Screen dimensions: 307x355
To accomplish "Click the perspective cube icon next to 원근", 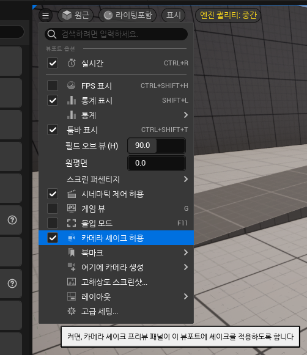I will click(67, 15).
